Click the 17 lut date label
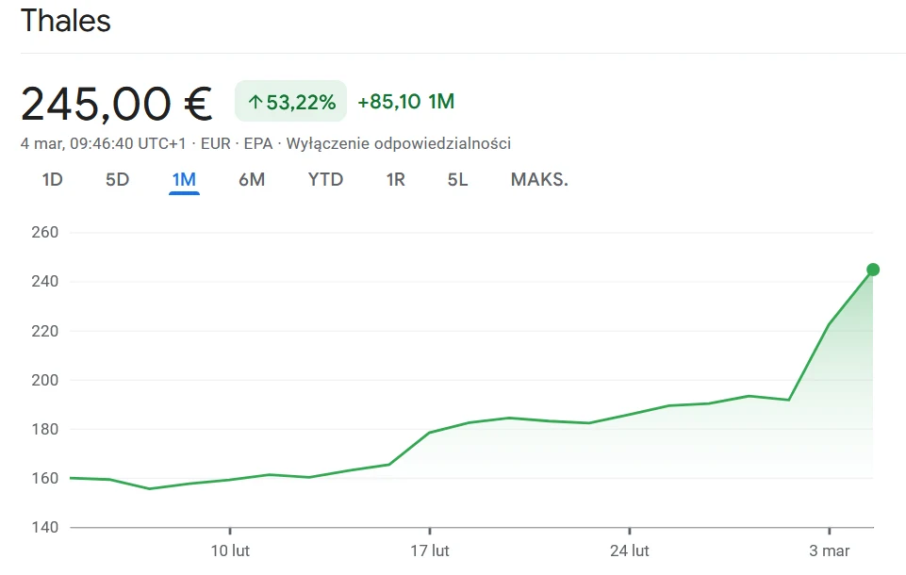 [429, 550]
